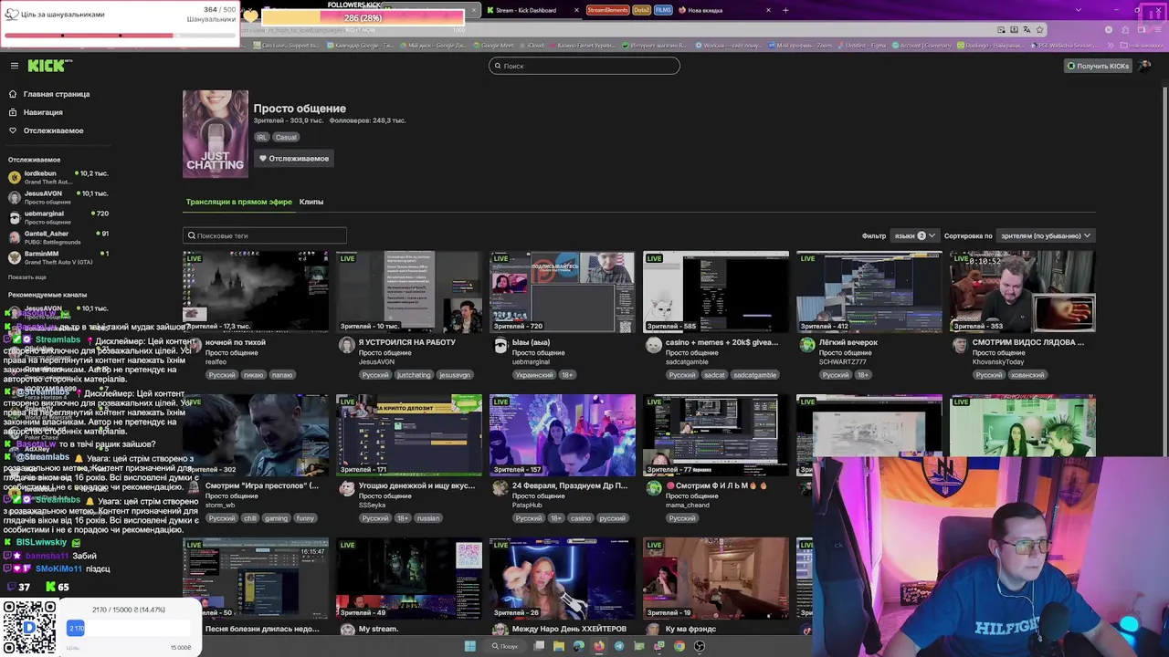This screenshot has width=1169, height=657.
Task: Open the My stream. thumbnail
Action: pyautogui.click(x=409, y=578)
